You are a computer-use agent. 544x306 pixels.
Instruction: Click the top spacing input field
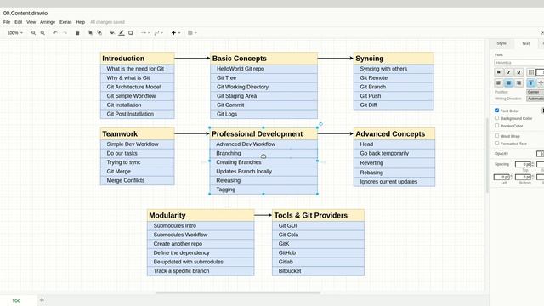point(523,164)
